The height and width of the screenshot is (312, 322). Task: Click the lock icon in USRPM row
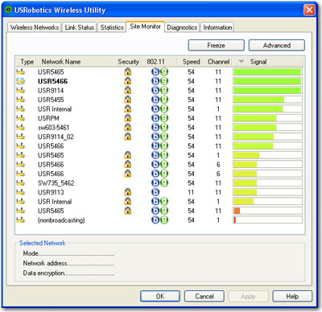pyautogui.click(x=128, y=117)
